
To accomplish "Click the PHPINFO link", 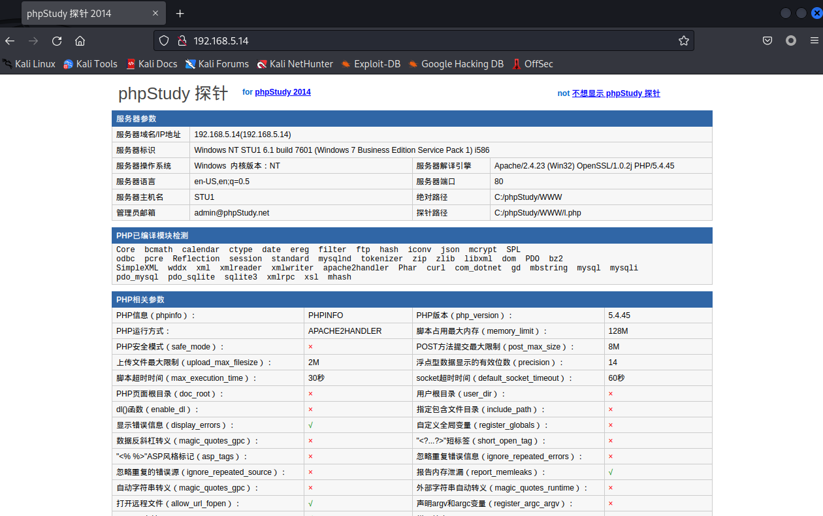I will [325, 315].
